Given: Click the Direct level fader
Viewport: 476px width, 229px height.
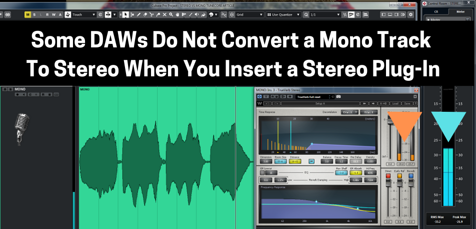Looking at the screenshot, I should [388, 183].
